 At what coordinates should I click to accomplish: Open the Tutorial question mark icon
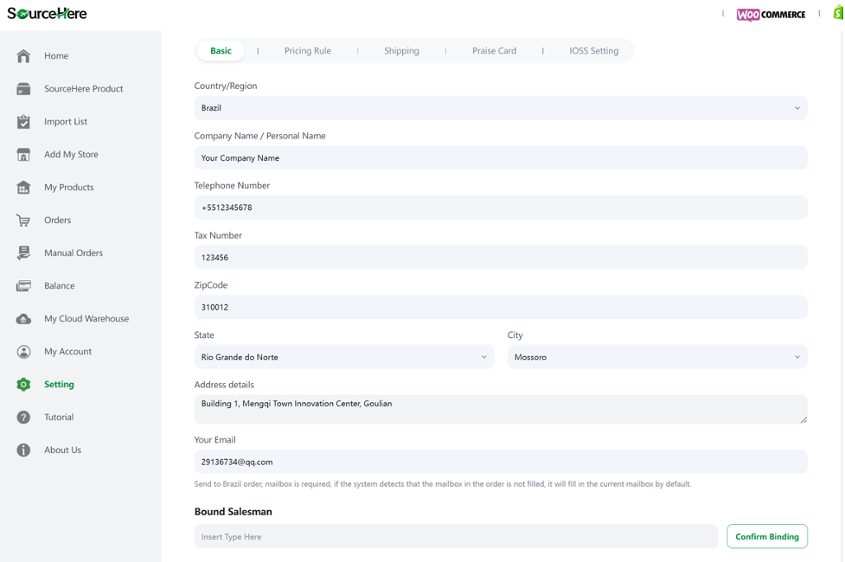tap(23, 418)
